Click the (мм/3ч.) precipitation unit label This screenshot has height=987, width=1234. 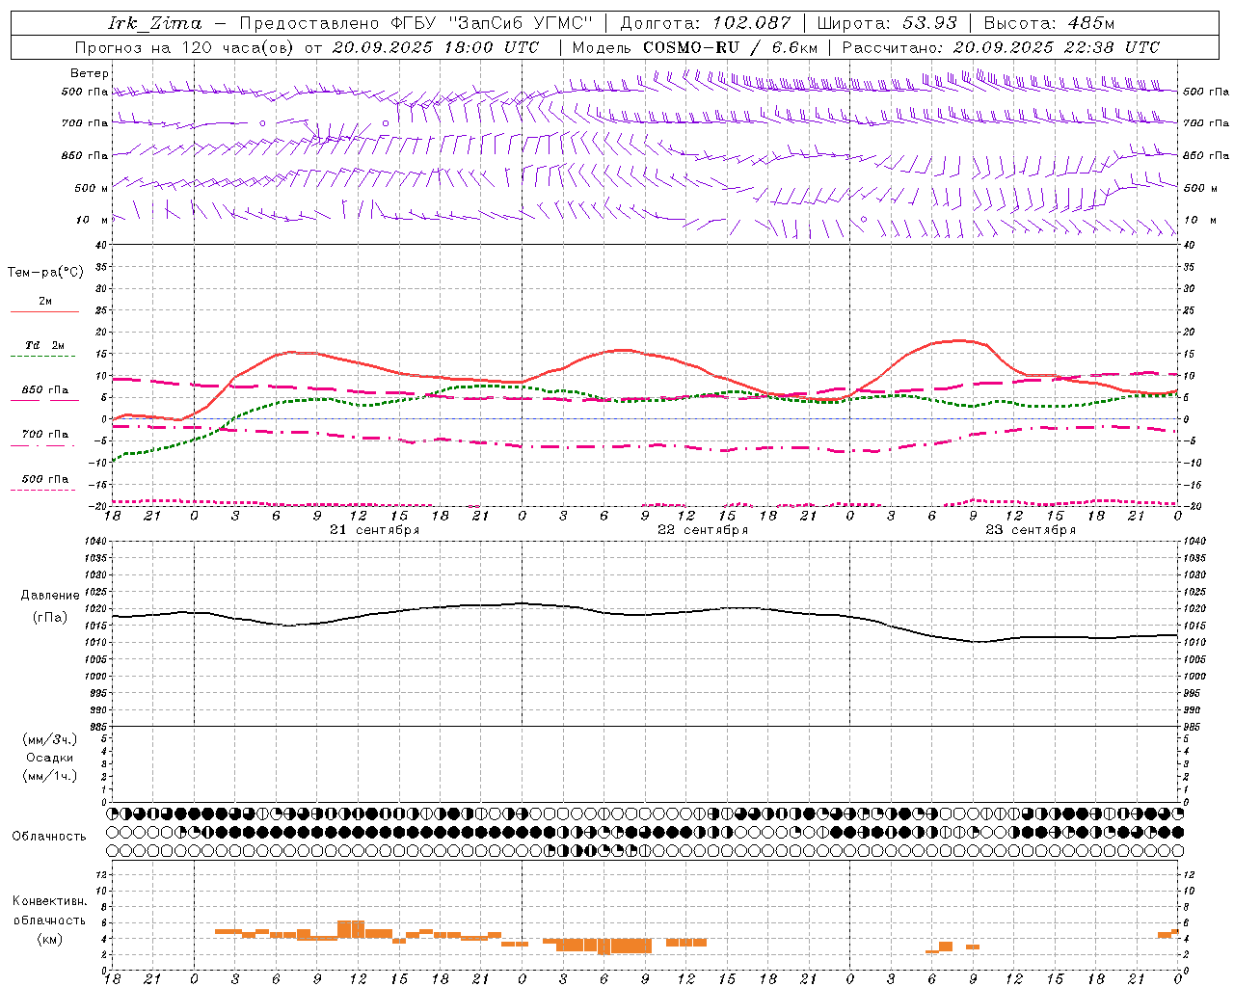50,739
